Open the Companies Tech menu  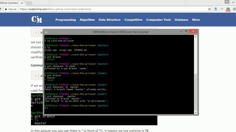click(x=159, y=19)
